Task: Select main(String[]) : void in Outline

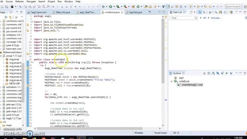Action: pyautogui.click(x=190, y=85)
